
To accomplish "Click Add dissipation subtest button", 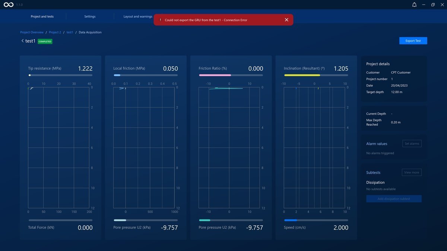I will [x=394, y=199].
